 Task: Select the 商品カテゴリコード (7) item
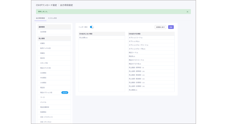(151, 60)
